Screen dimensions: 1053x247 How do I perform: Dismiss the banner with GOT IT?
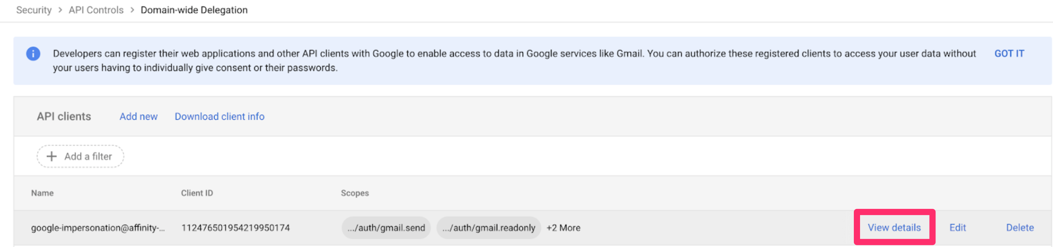coord(1009,54)
